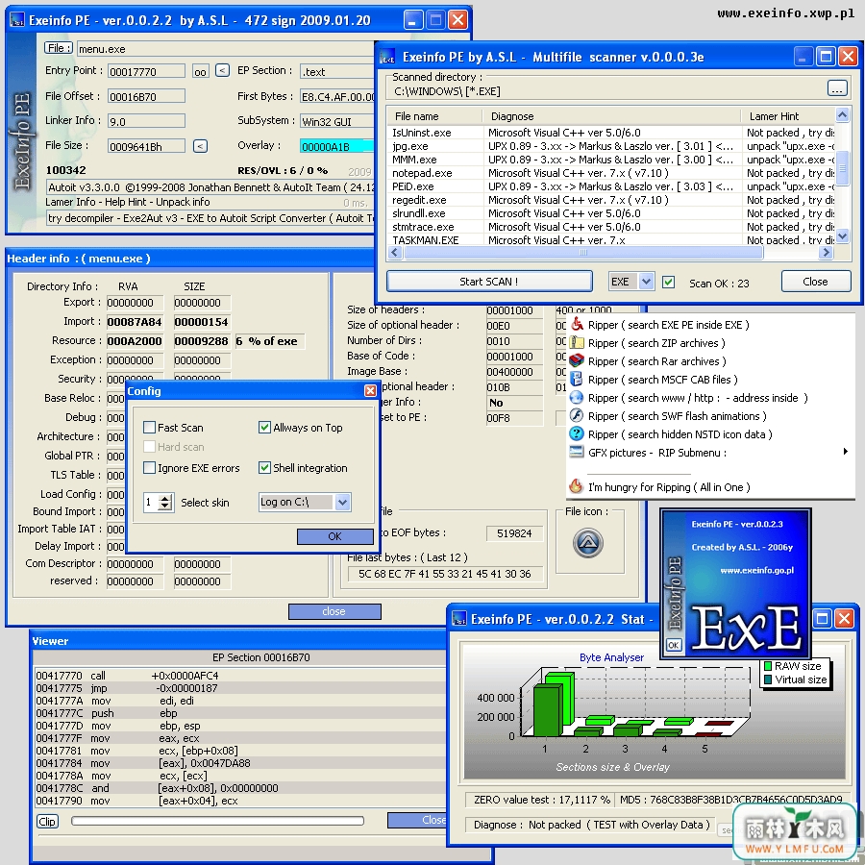Click the horizontal scrollbar left arrow in scanner

click(395, 252)
